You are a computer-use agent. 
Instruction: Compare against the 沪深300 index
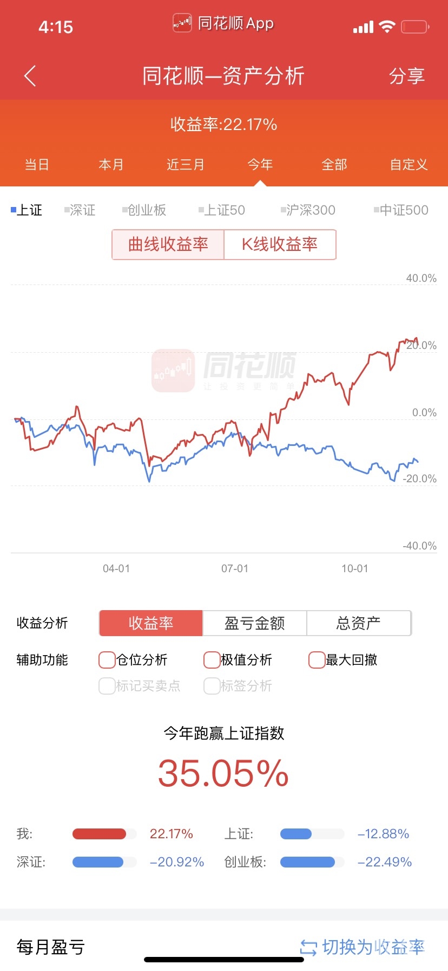coord(308,210)
